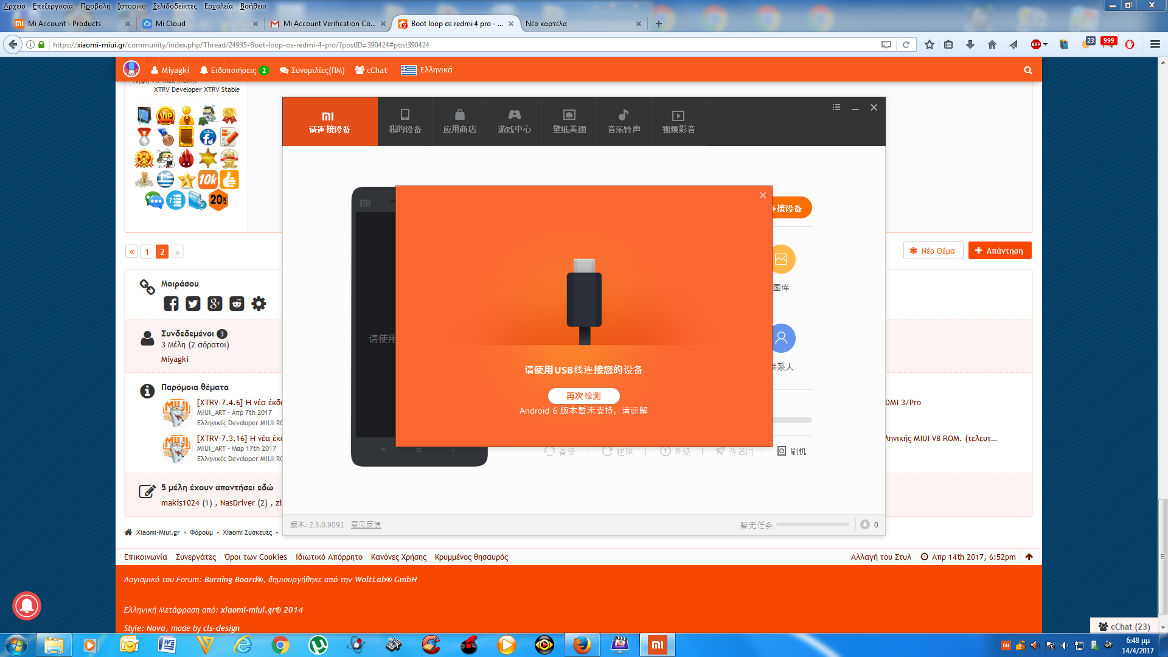Open the Ιστορικό menu in menu bar
Image resolution: width=1168 pixels, height=657 pixels.
[x=131, y=6]
